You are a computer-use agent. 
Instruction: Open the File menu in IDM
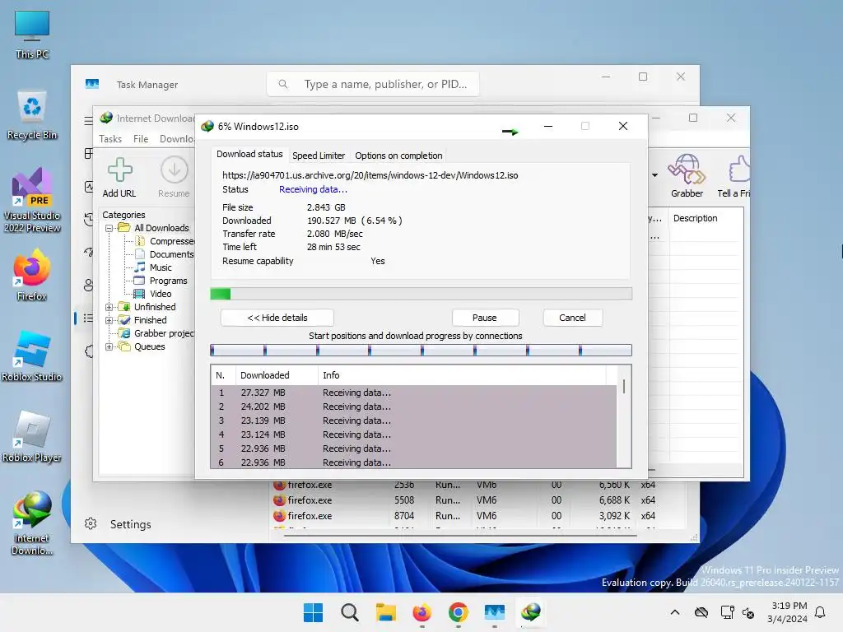[x=141, y=138]
